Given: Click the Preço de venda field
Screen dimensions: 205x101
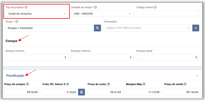Looking at the screenshot, I should click(182, 92).
